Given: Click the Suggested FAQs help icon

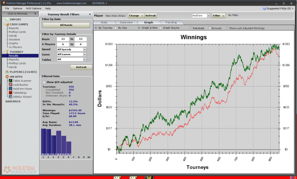Looking at the screenshot, I should [x=264, y=8].
